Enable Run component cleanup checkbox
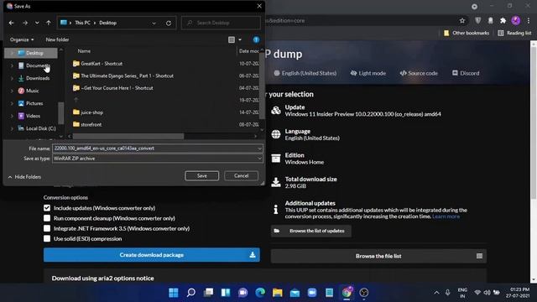The image size is (537, 302). point(47,218)
